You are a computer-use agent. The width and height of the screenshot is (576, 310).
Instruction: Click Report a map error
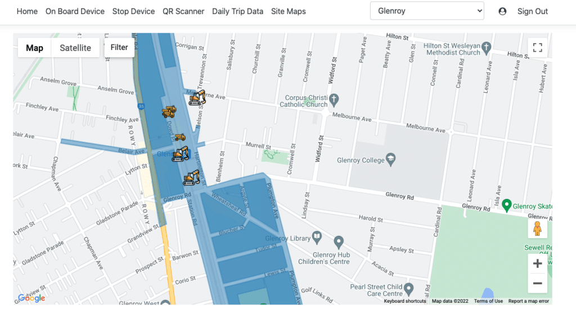pos(529,301)
